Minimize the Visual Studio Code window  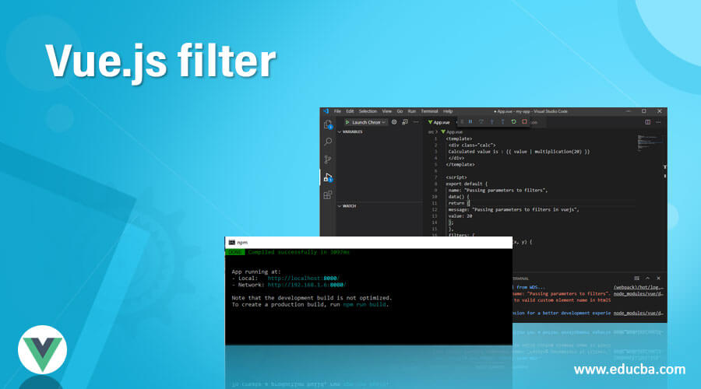(x=628, y=111)
